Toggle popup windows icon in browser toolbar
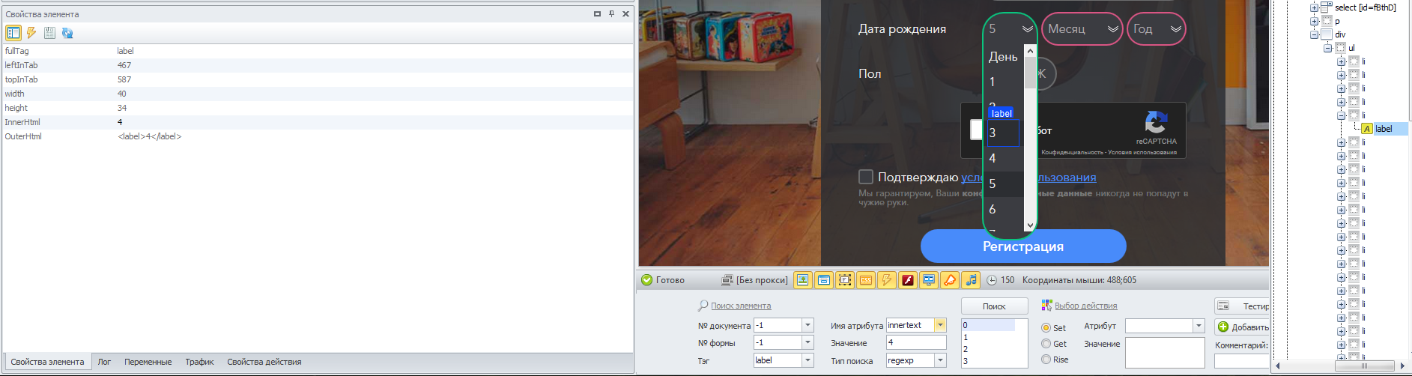 pos(824,280)
